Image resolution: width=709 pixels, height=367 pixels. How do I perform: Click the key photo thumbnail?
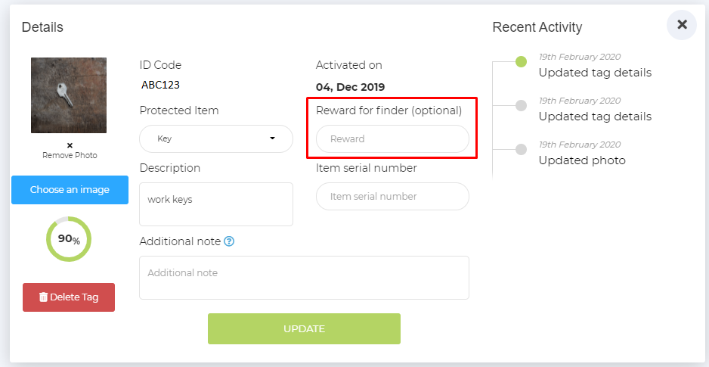[x=69, y=95]
